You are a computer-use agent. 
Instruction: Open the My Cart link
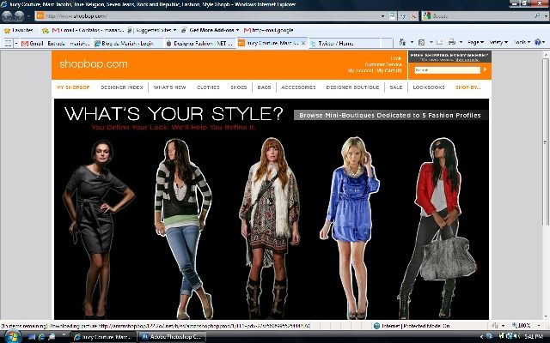[389, 70]
